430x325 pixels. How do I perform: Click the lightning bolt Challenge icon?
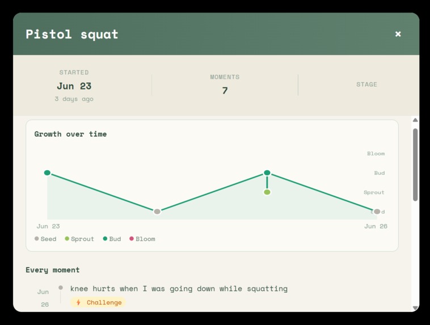pos(78,302)
